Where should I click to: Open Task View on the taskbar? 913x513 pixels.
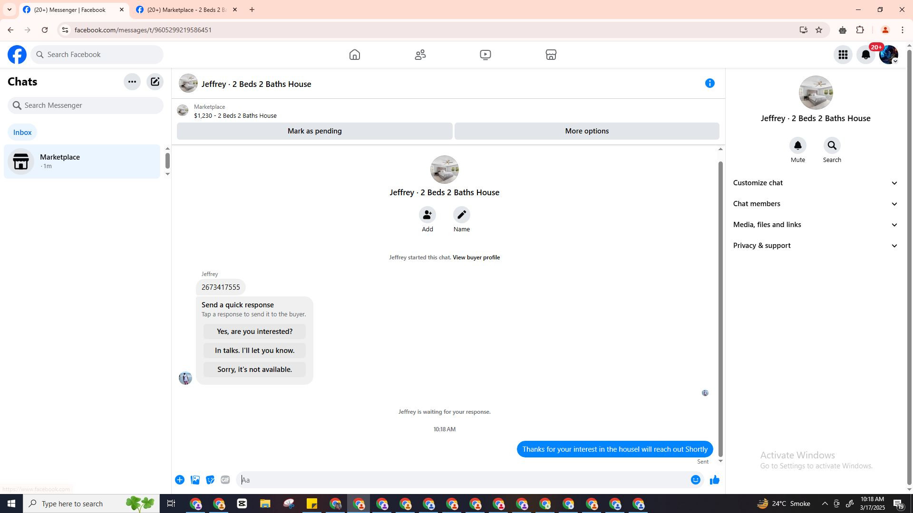[x=171, y=503]
